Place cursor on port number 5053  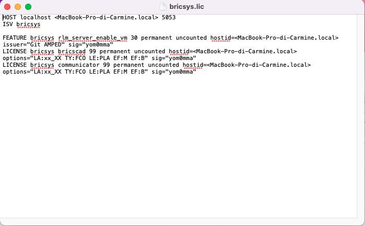point(169,17)
